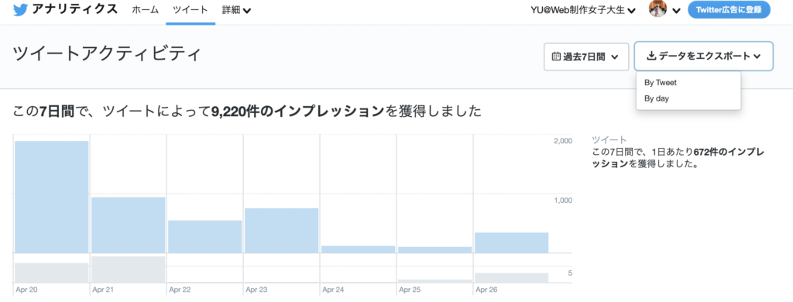The height and width of the screenshot is (302, 793).
Task: Expand the 詳細 dropdown menu
Action: click(x=237, y=10)
